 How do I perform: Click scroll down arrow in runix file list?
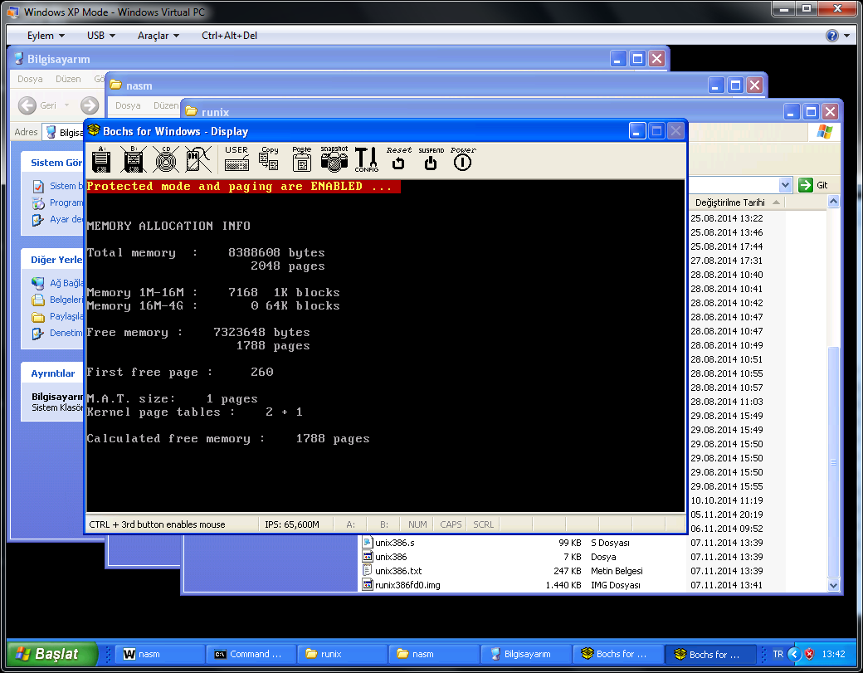point(833,586)
